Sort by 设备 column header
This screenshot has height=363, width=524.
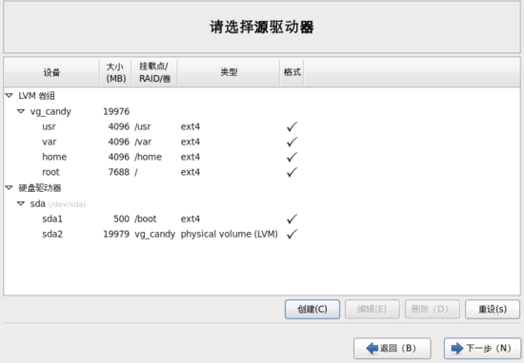pyautogui.click(x=51, y=72)
